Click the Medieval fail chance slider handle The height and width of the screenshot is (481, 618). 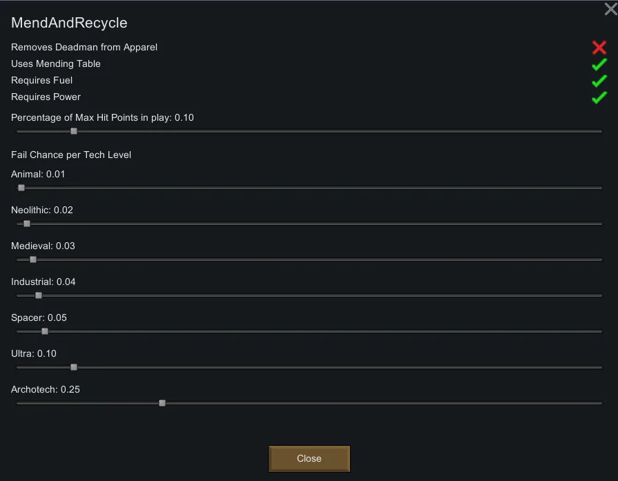[x=33, y=259]
